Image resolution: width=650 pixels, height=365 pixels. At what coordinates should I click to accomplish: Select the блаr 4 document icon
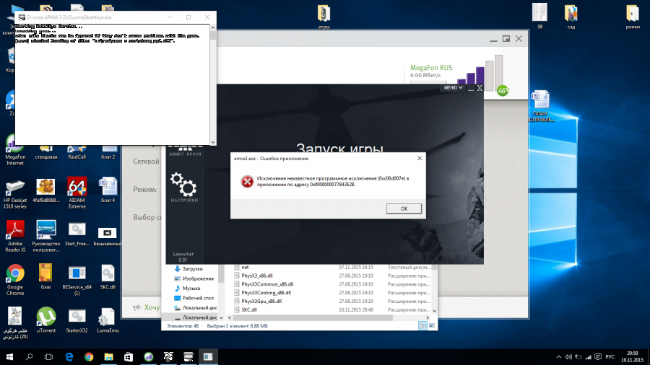tap(108, 190)
